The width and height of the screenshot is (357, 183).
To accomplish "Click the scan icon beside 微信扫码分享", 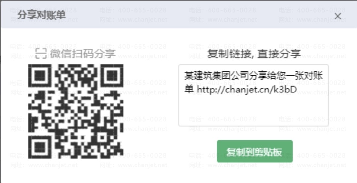I will pos(41,54).
